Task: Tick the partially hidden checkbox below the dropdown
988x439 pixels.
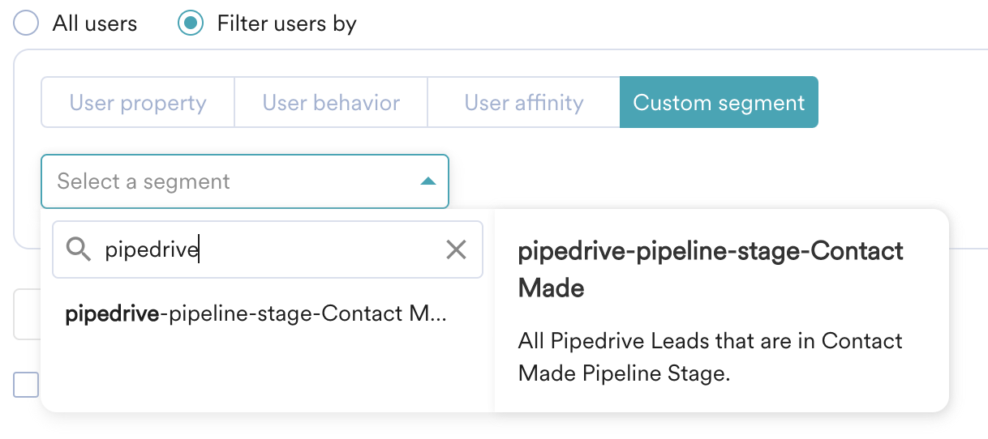Action: tap(26, 385)
